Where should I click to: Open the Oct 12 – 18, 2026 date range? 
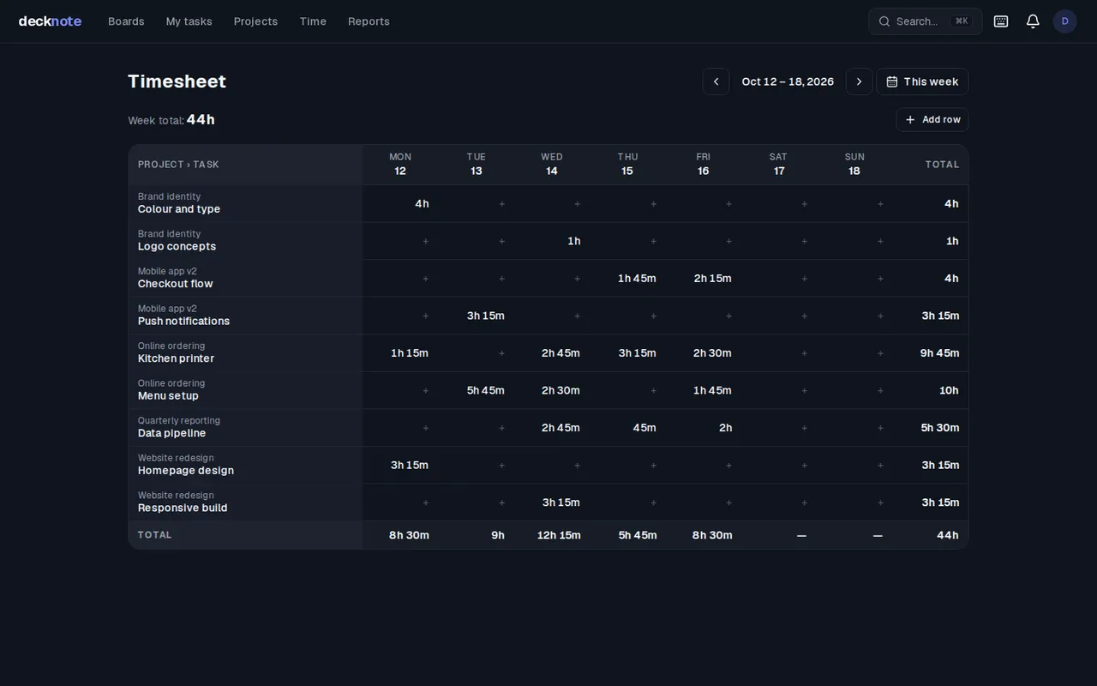[x=788, y=81]
